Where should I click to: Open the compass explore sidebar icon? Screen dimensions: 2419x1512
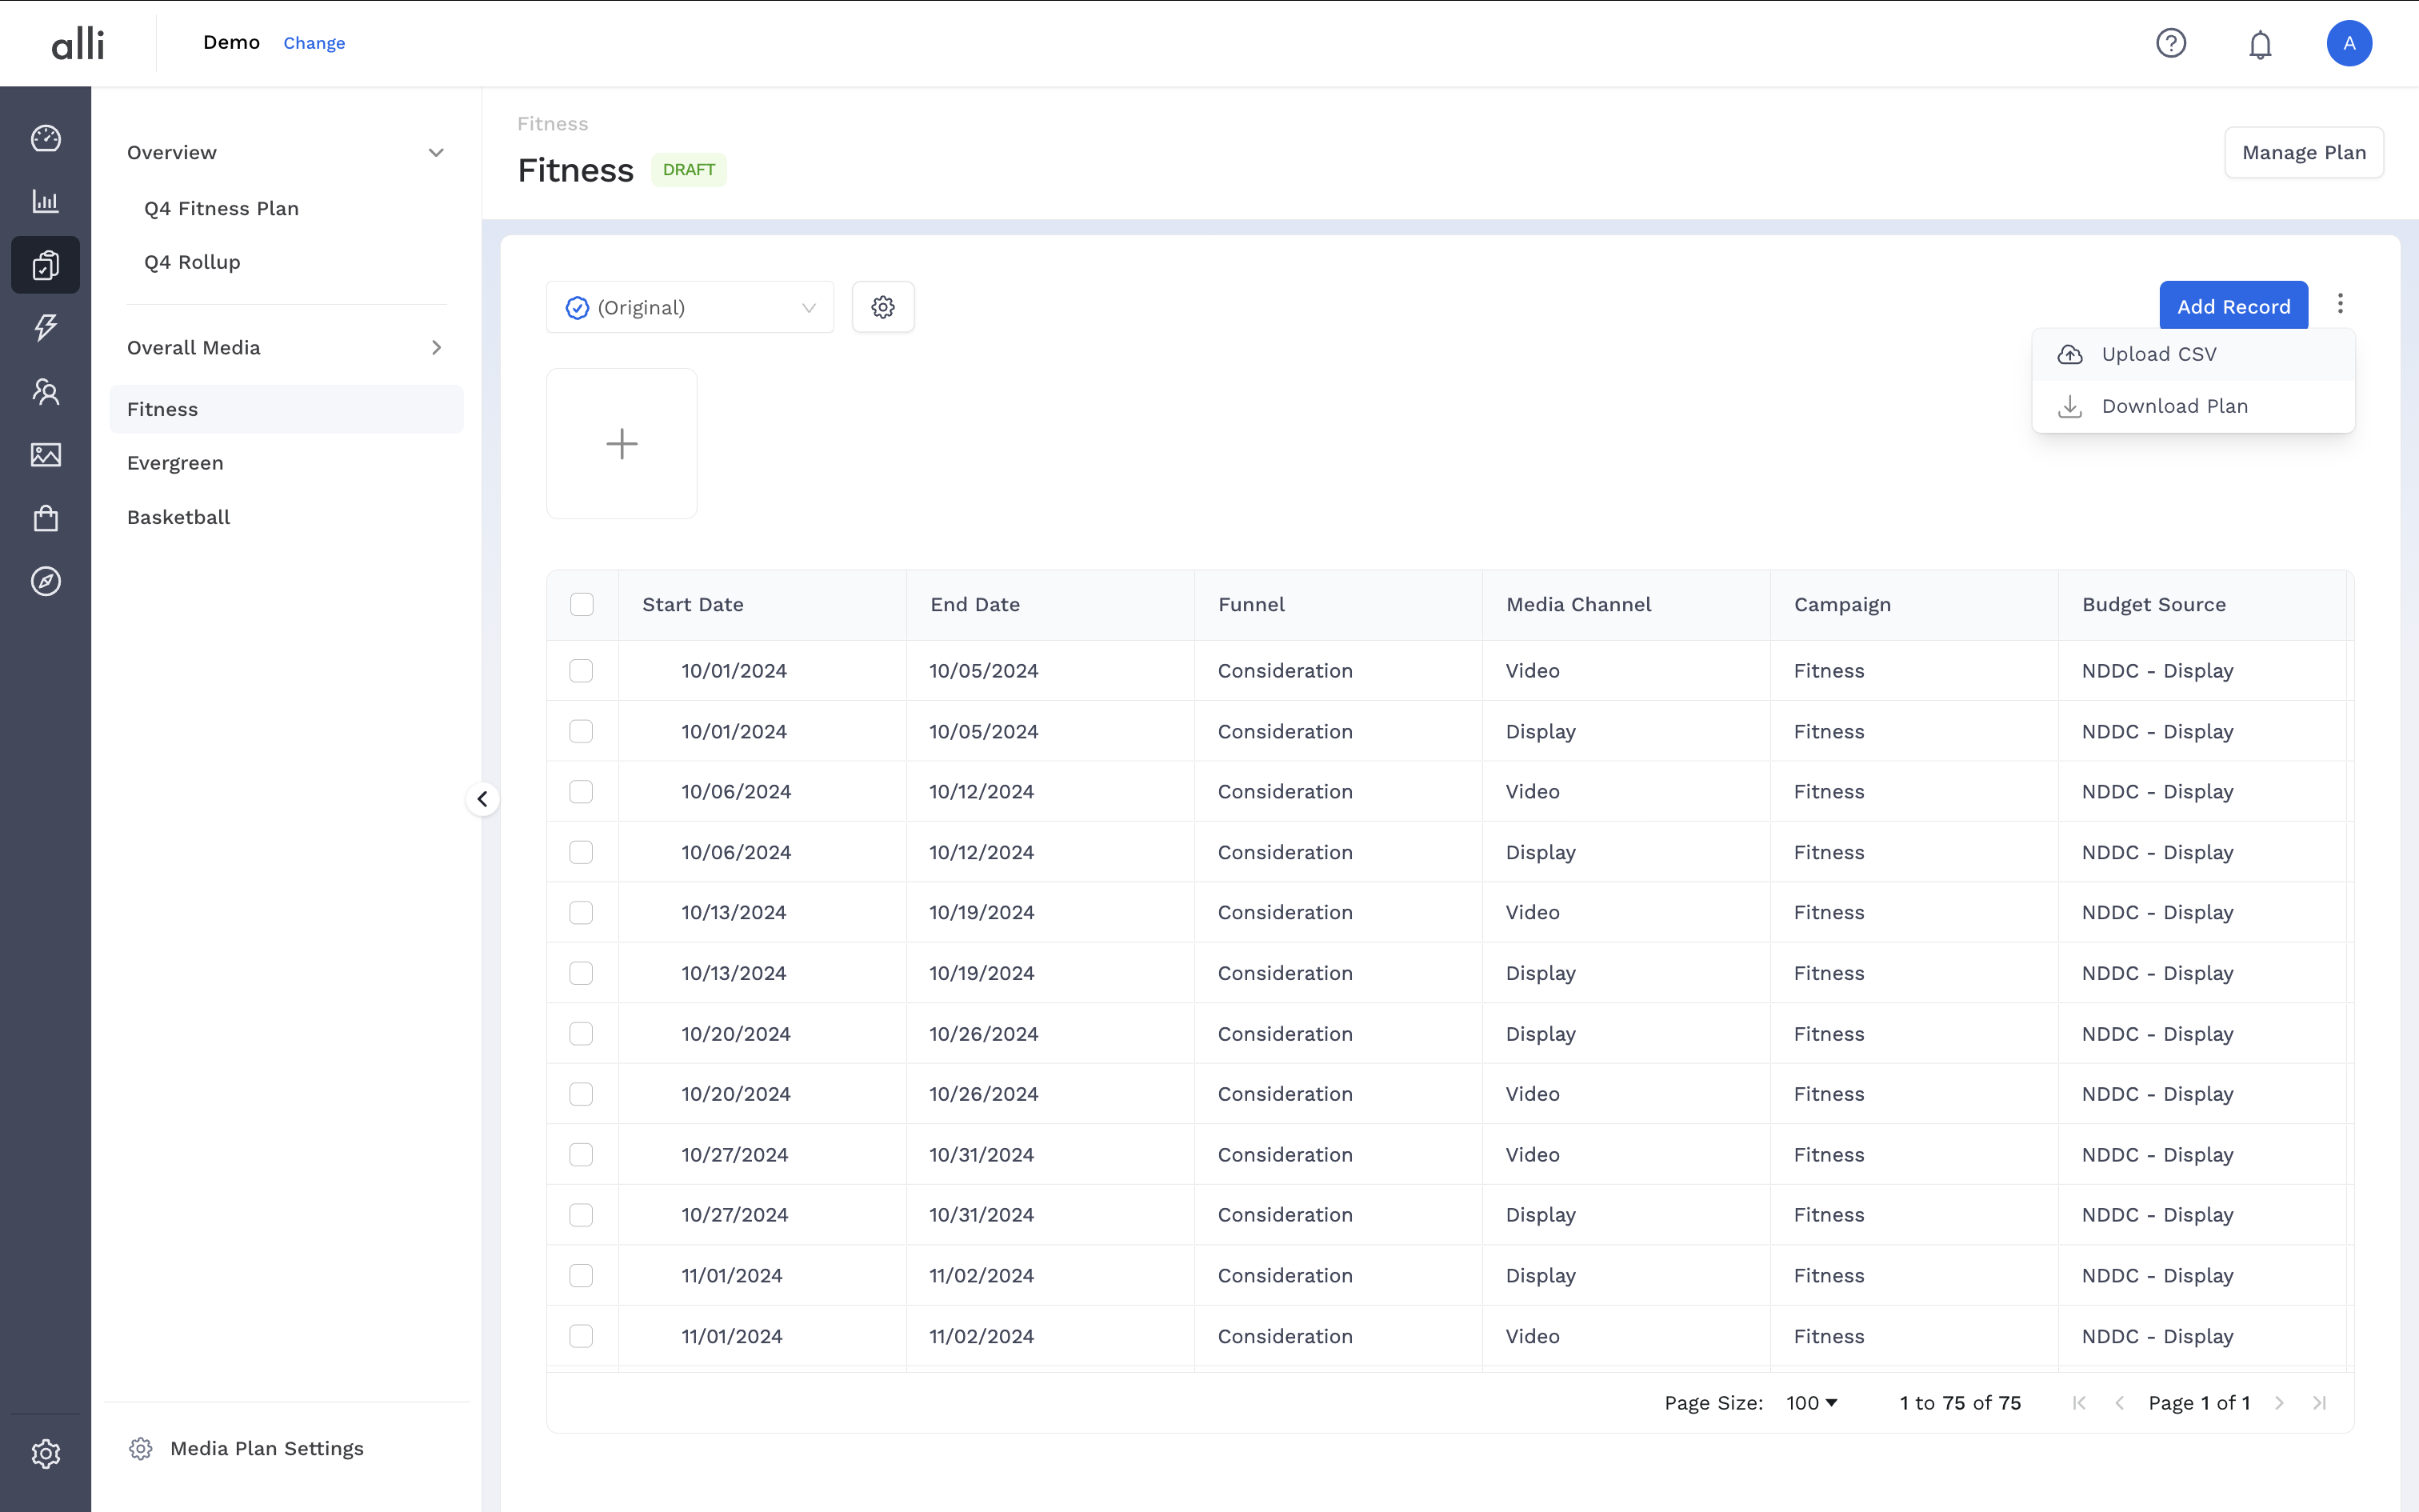tap(46, 581)
